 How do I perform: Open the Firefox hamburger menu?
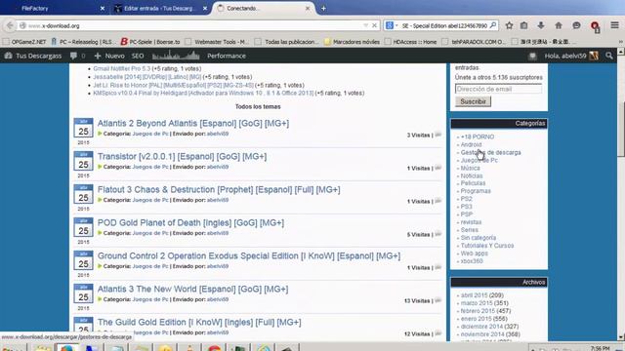click(614, 25)
